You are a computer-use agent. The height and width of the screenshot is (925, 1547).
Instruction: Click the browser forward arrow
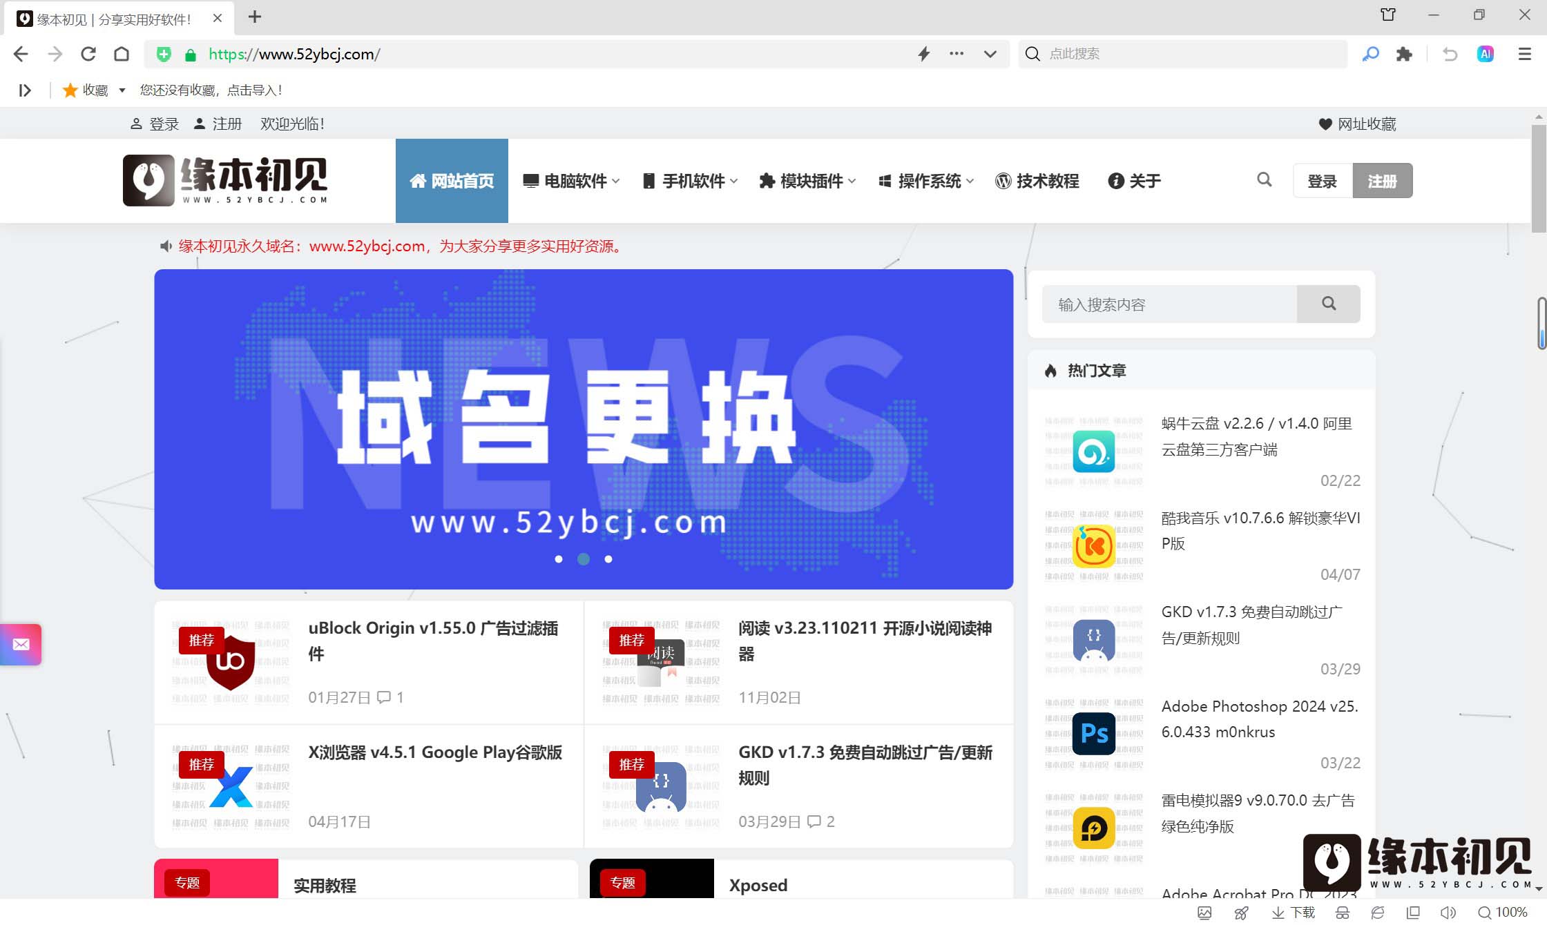tap(55, 54)
